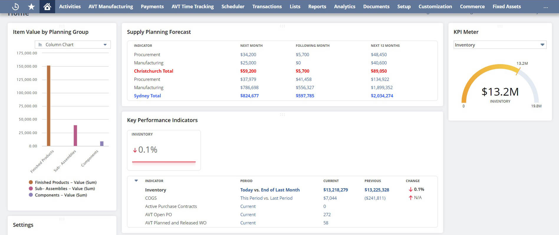Click the Shortcuts star icon
Image resolution: width=559 pixels, height=235 pixels.
(x=31, y=6)
